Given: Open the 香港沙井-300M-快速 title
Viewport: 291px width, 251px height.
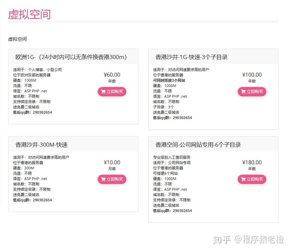Looking at the screenshot, I should (41, 145).
